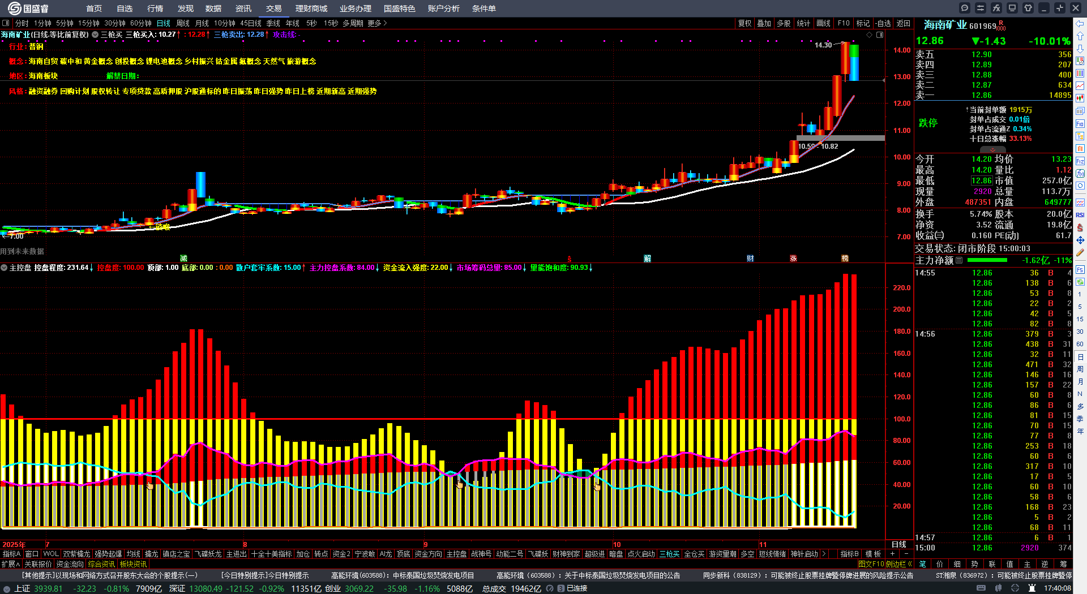Image resolution: width=1087 pixels, height=594 pixels.
Task: Click the 减 marker below the price chart
Action: pyautogui.click(x=183, y=259)
